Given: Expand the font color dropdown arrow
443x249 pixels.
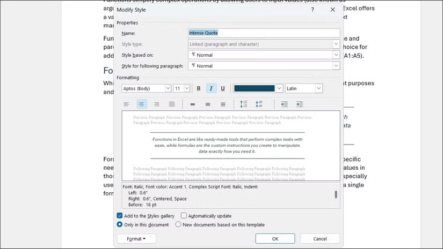Looking at the screenshot, I should tap(279, 88).
